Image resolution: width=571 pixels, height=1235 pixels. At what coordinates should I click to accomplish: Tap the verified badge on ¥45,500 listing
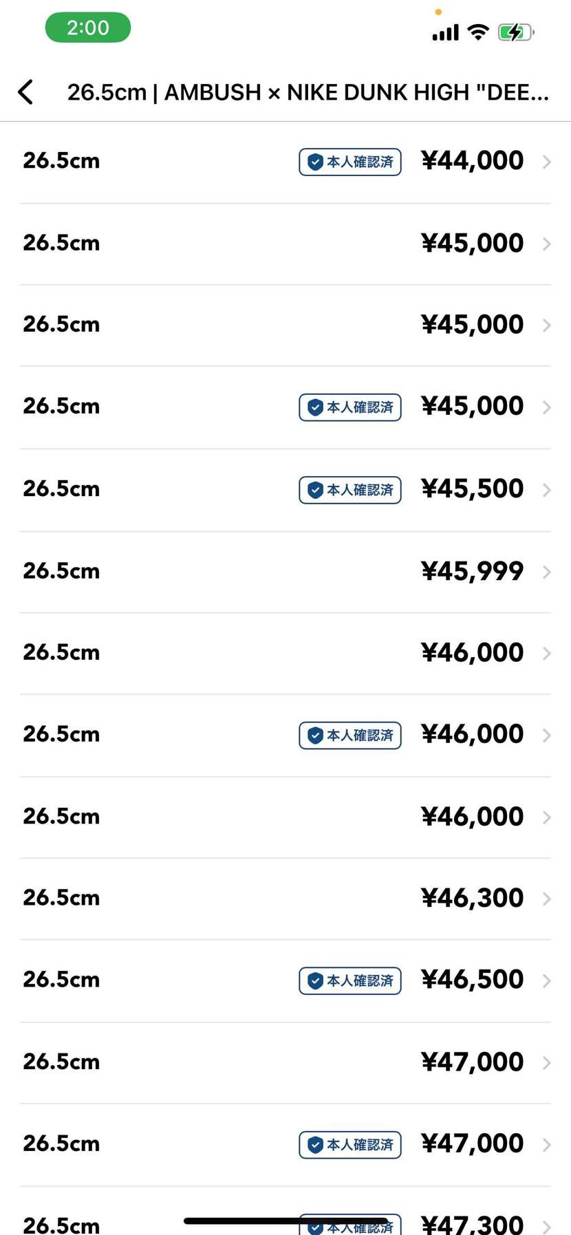(x=350, y=490)
